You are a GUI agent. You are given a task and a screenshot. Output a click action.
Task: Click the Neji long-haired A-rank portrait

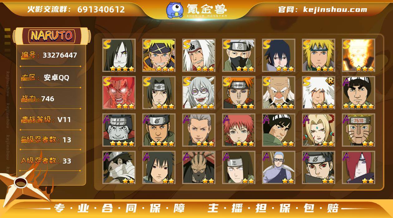[239, 167]
